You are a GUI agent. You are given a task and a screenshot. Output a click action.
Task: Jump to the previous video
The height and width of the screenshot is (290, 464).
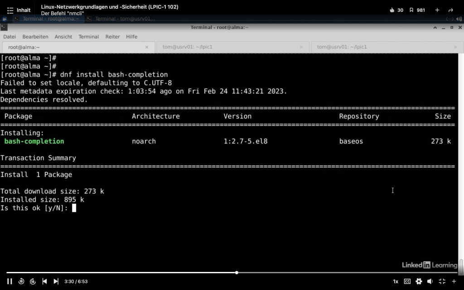pyautogui.click(x=44, y=281)
